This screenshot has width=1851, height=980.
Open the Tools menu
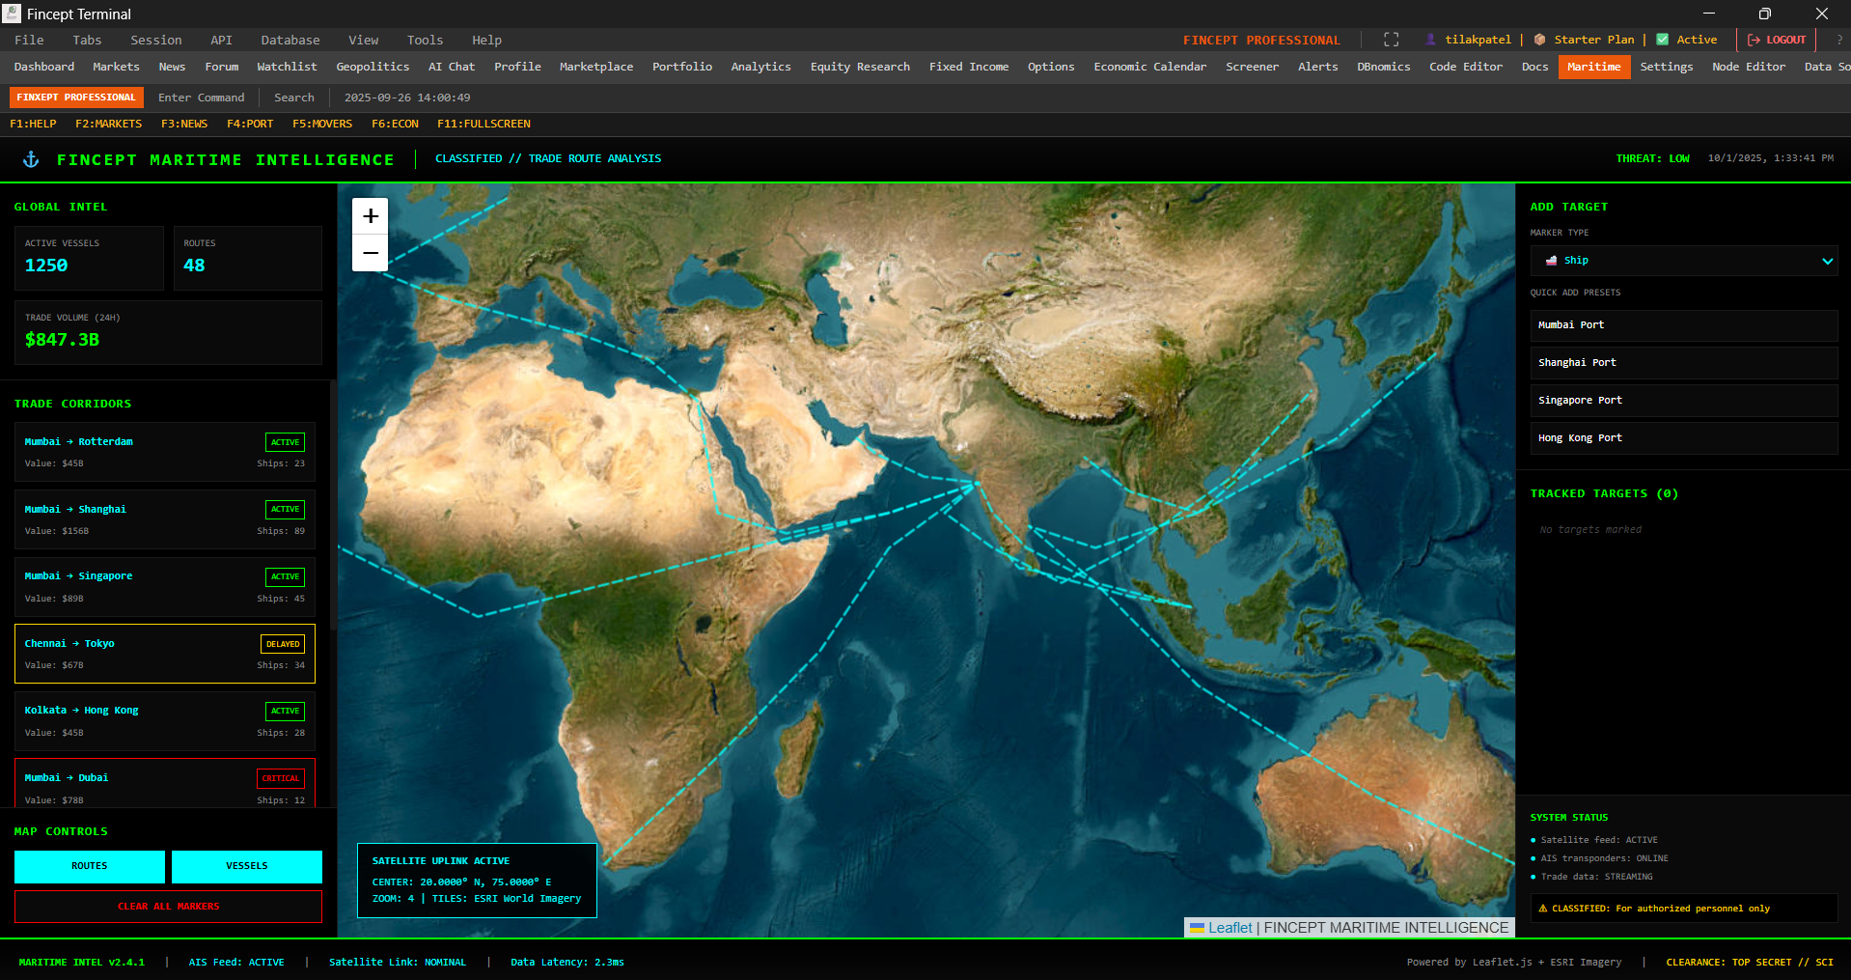click(424, 40)
